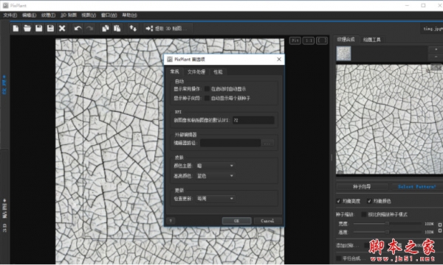Paste using the clipboard toolbar icon
Viewport: 443px width, 265px height.
click(117, 28)
